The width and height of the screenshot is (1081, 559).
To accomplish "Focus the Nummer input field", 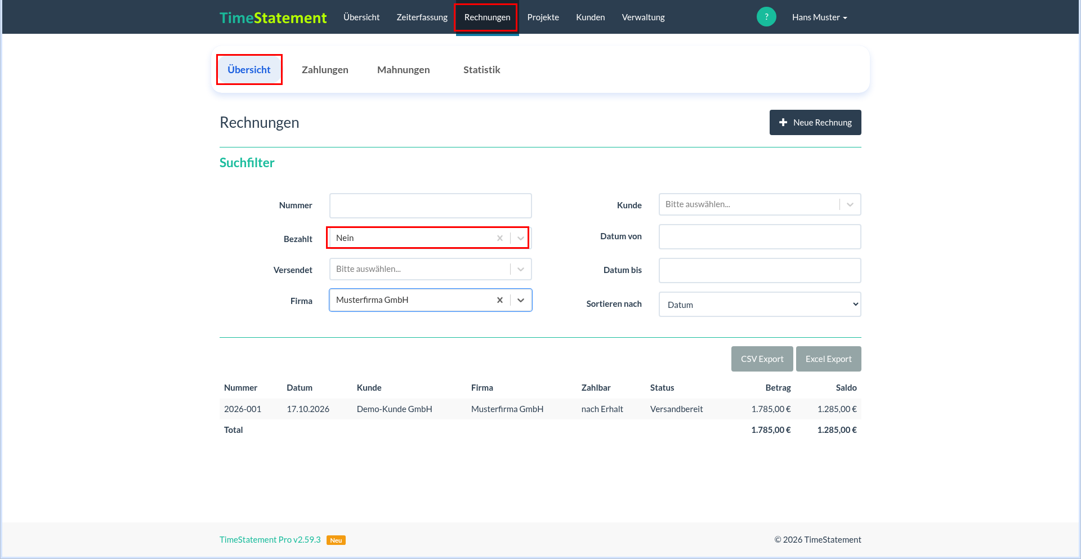I will [431, 205].
